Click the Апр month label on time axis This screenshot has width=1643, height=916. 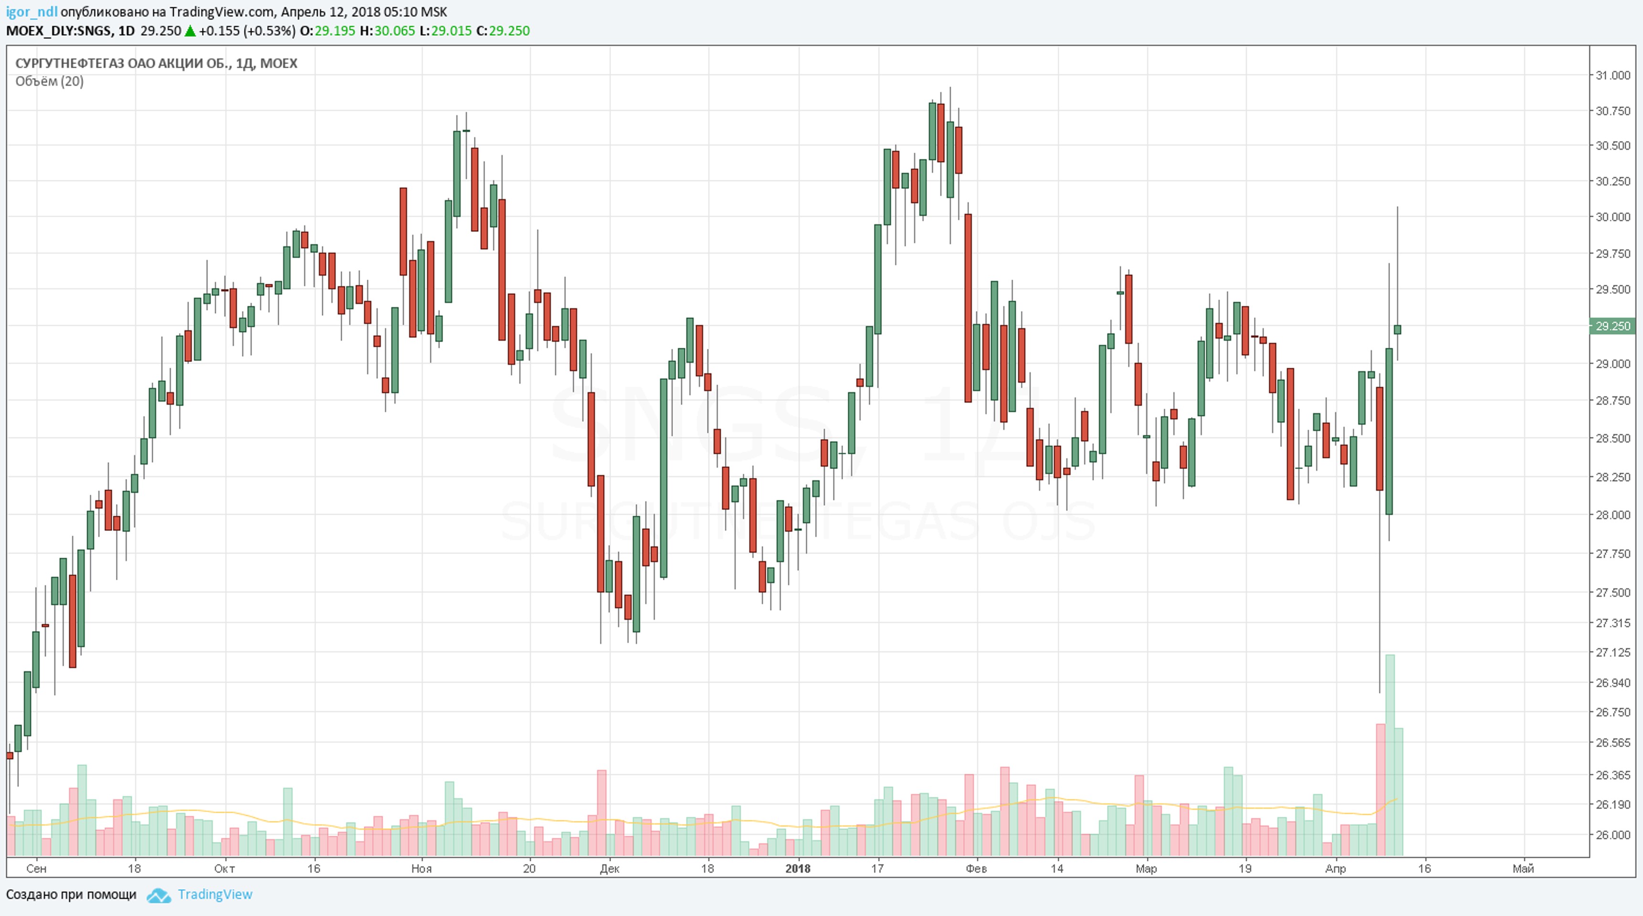tap(1335, 868)
